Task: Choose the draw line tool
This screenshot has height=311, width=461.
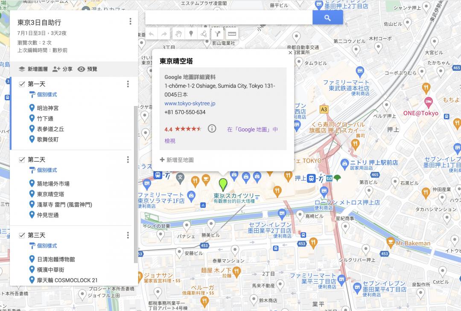Action: tap(204, 34)
